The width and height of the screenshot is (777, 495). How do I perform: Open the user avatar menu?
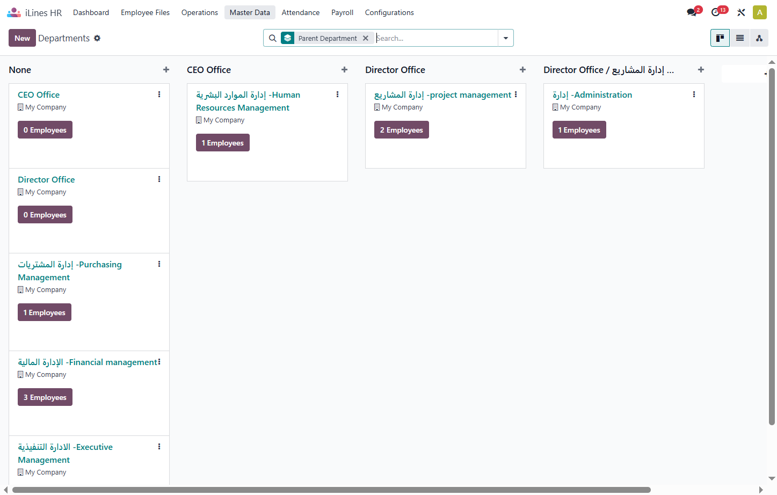(760, 12)
